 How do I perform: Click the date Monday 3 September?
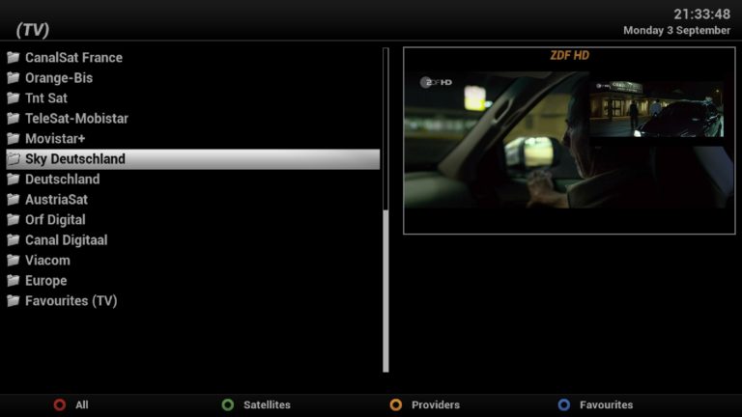[676, 31]
